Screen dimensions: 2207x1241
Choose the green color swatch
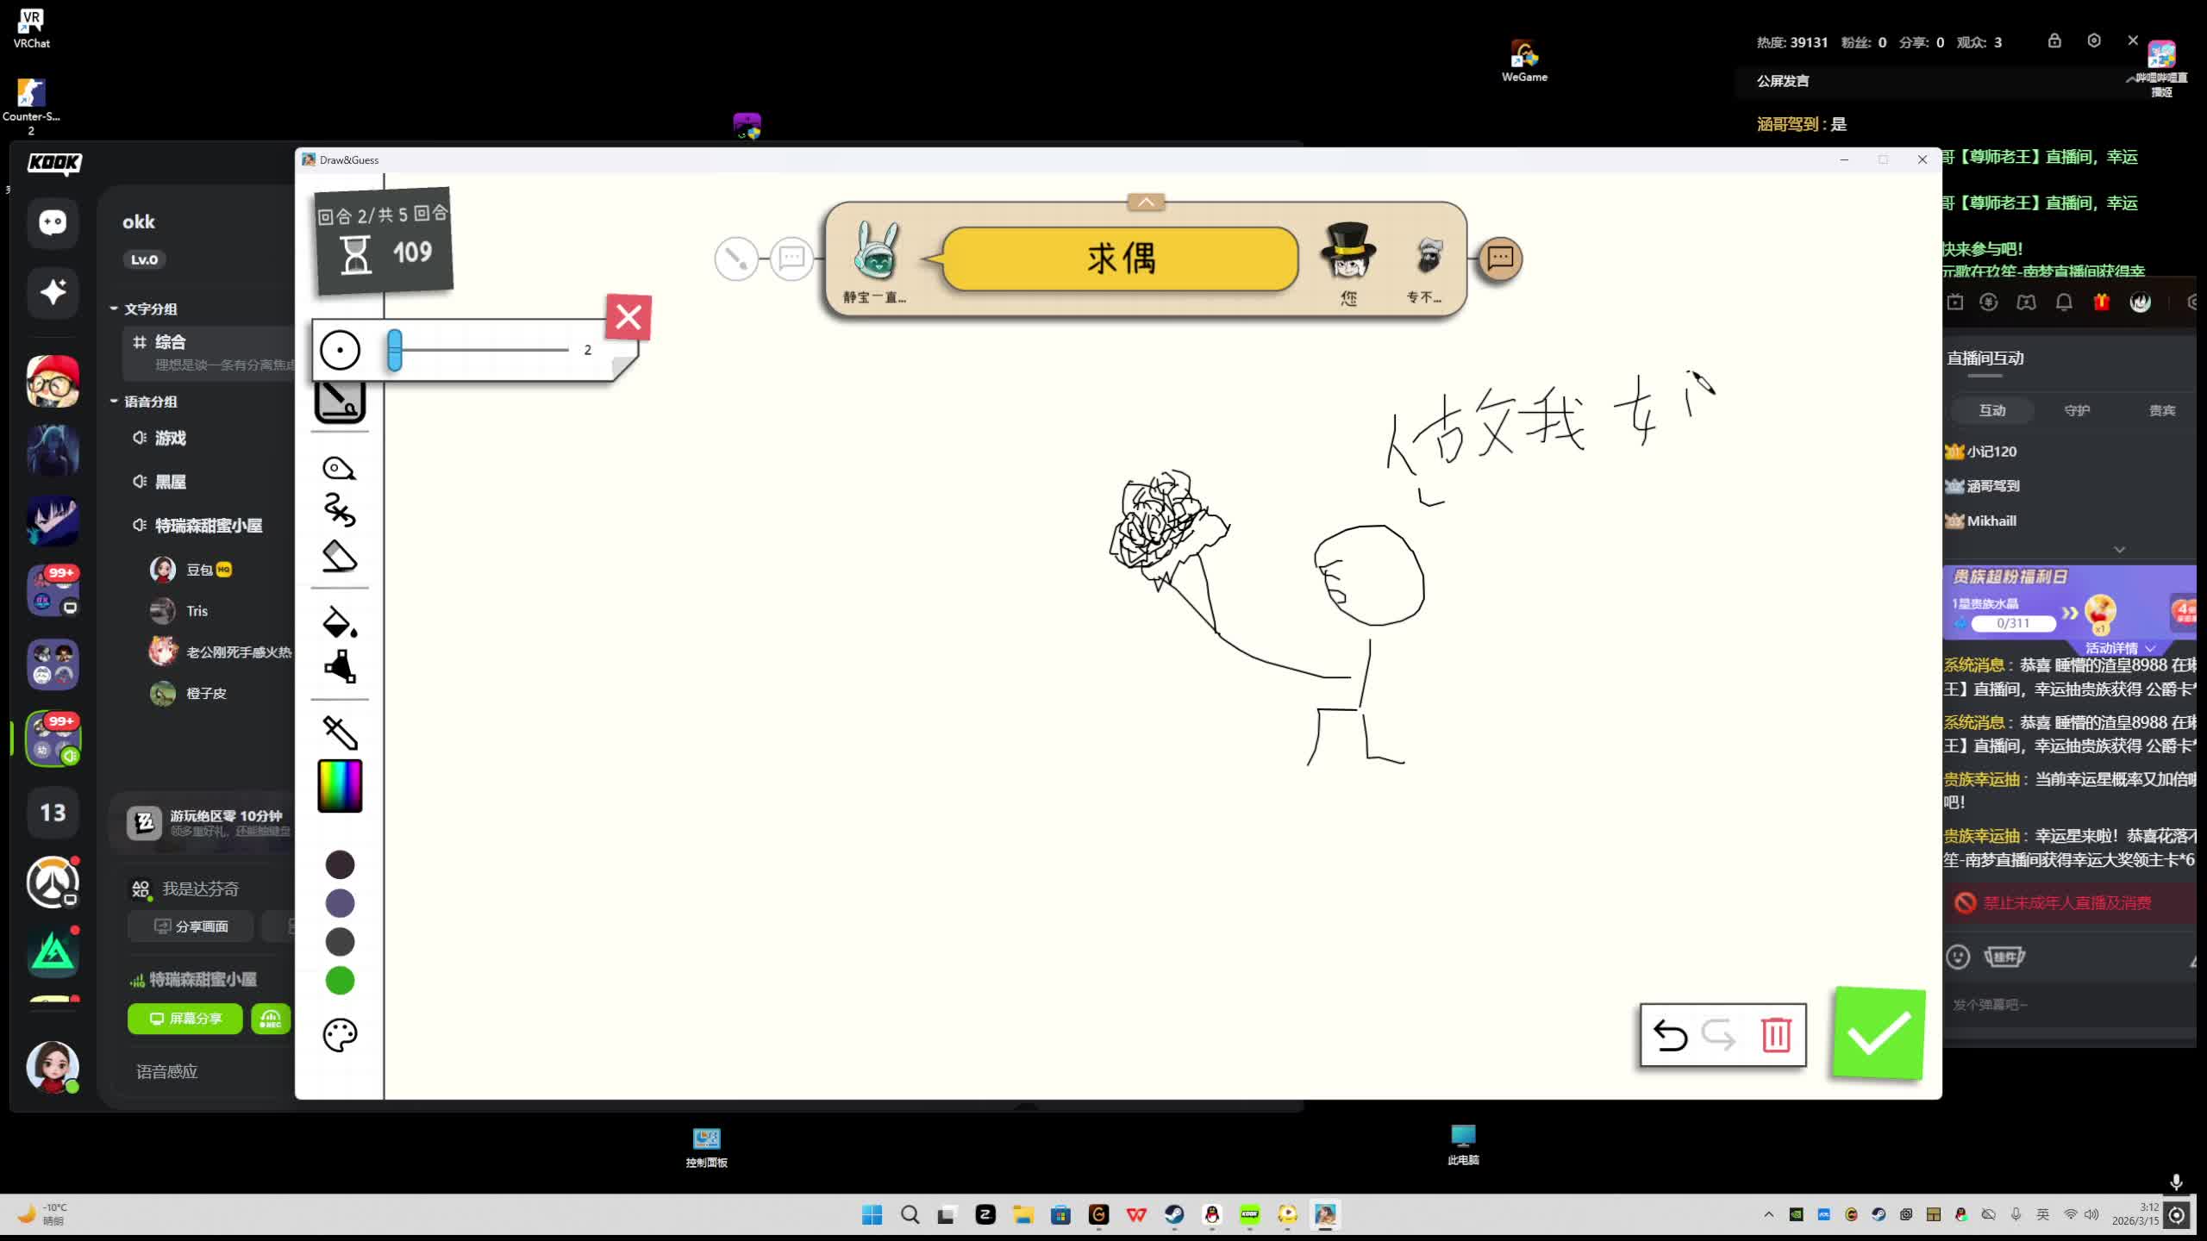point(340,980)
